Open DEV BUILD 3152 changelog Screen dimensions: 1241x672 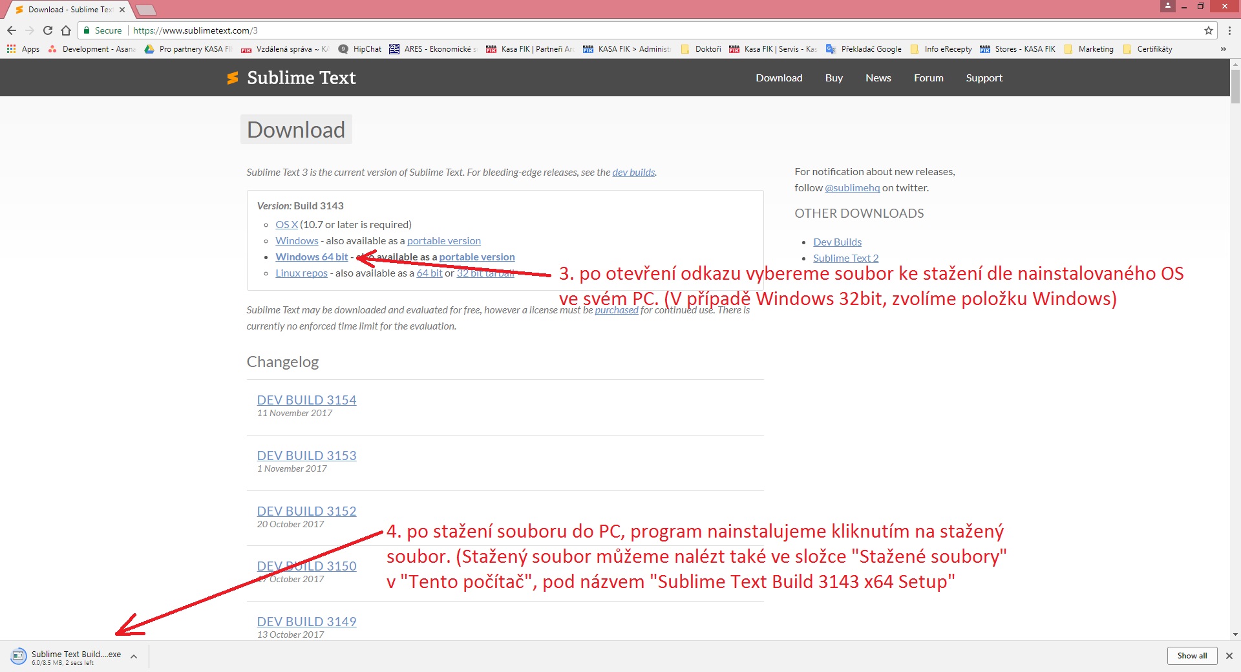click(x=306, y=511)
